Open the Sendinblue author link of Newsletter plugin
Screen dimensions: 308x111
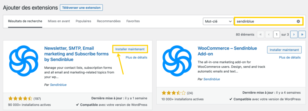pos(58,85)
